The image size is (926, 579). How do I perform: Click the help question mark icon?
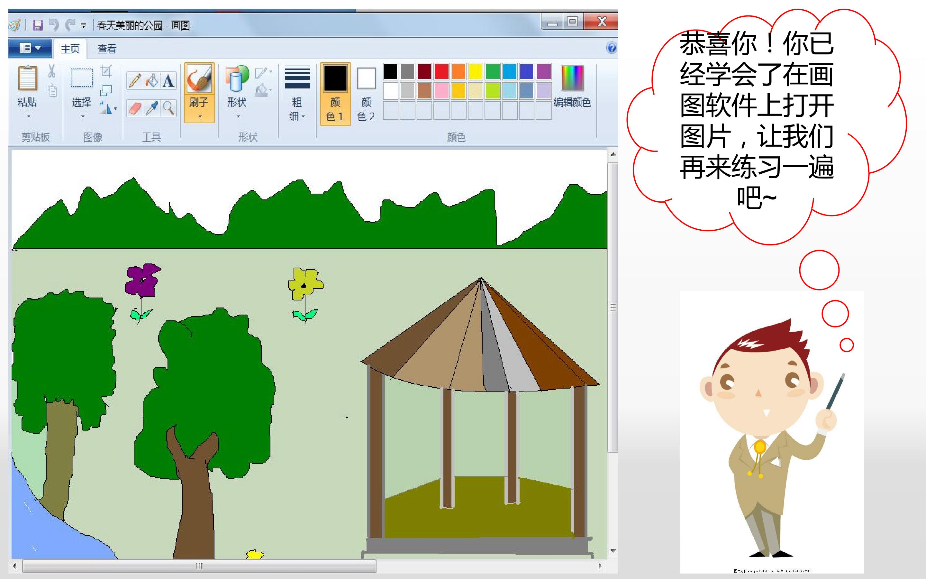(x=612, y=48)
